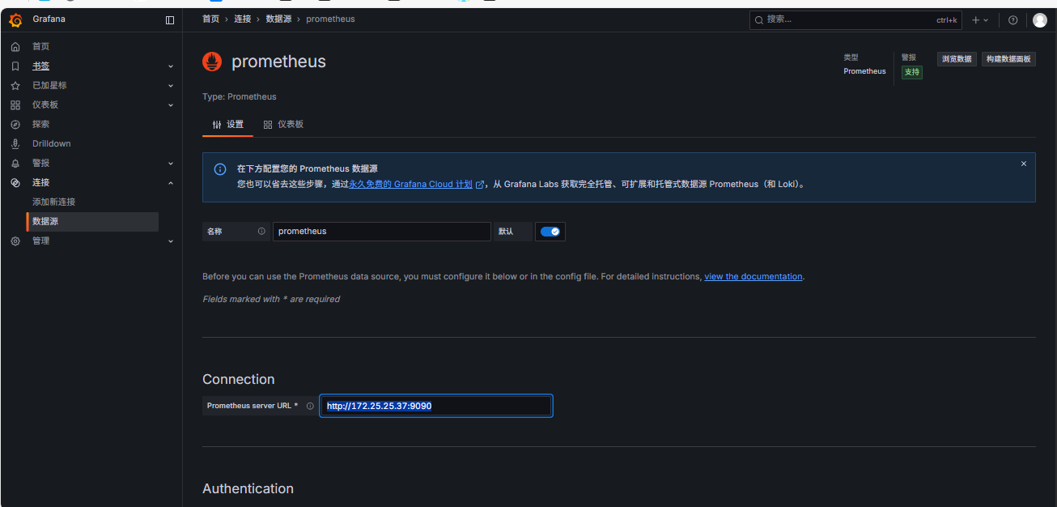
Task: Expand the 书签 section chevron
Action: [x=171, y=66]
